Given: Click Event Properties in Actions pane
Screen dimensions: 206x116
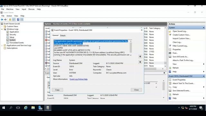Looking at the screenshot, I should pos(179,80).
